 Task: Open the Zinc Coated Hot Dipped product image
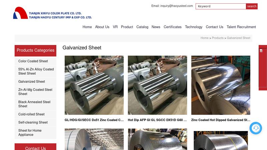click(221, 85)
